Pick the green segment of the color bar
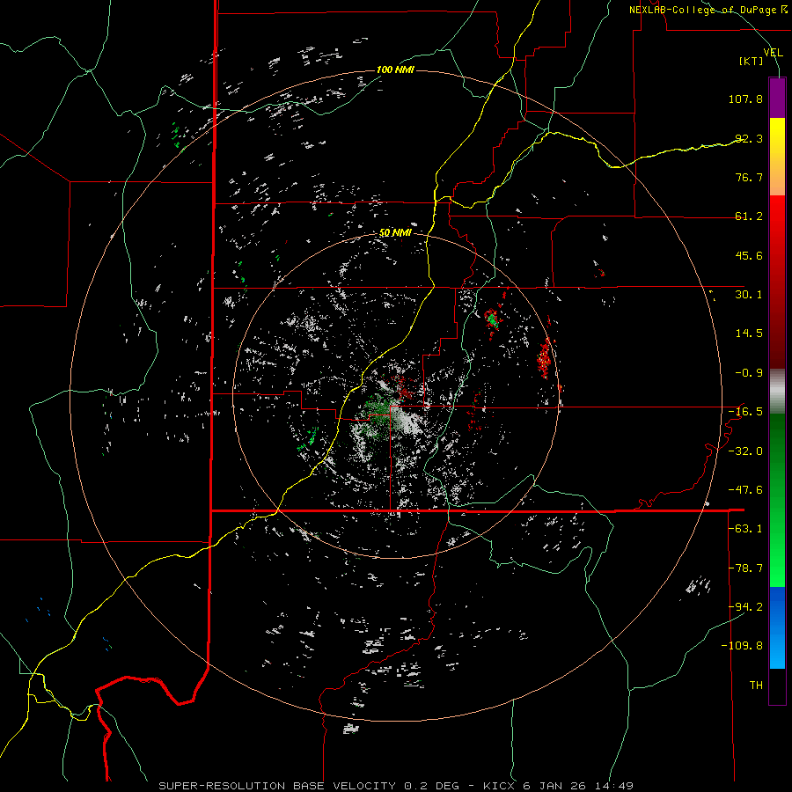 [x=777, y=500]
